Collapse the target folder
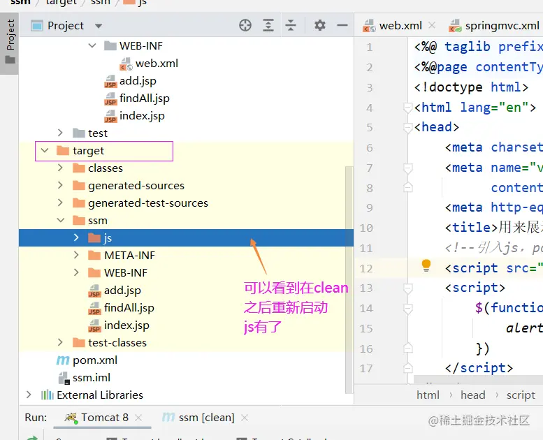The width and height of the screenshot is (543, 440). [45, 150]
